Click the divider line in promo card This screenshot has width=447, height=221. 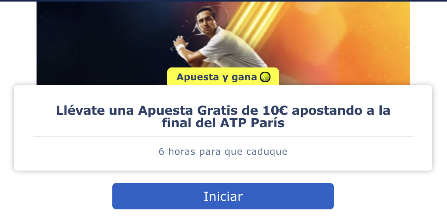(223, 137)
